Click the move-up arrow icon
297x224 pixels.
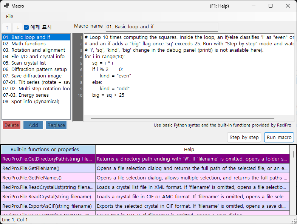coord(7,28)
